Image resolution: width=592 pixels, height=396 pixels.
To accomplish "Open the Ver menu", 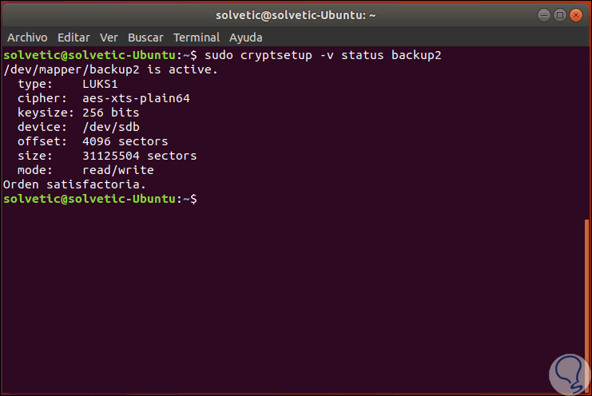I will [x=109, y=38].
